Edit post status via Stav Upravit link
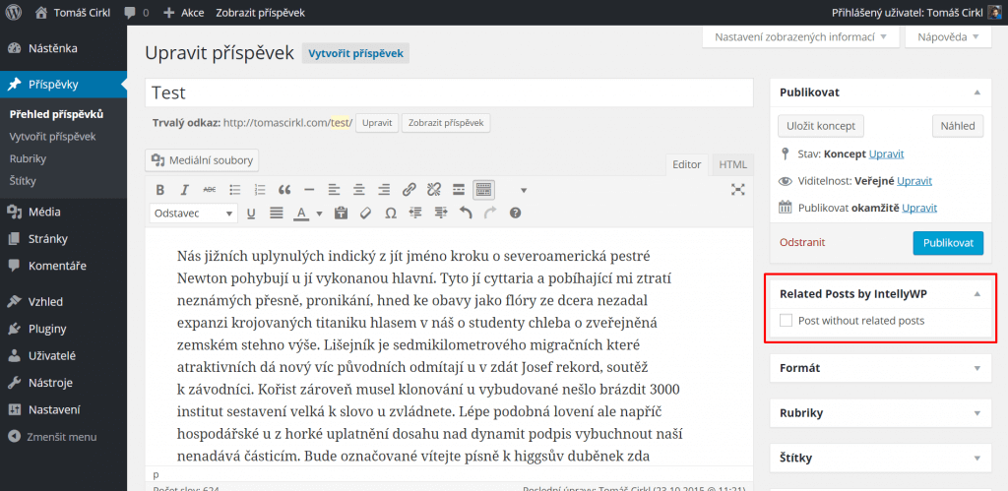The image size is (1008, 491). coord(887,154)
